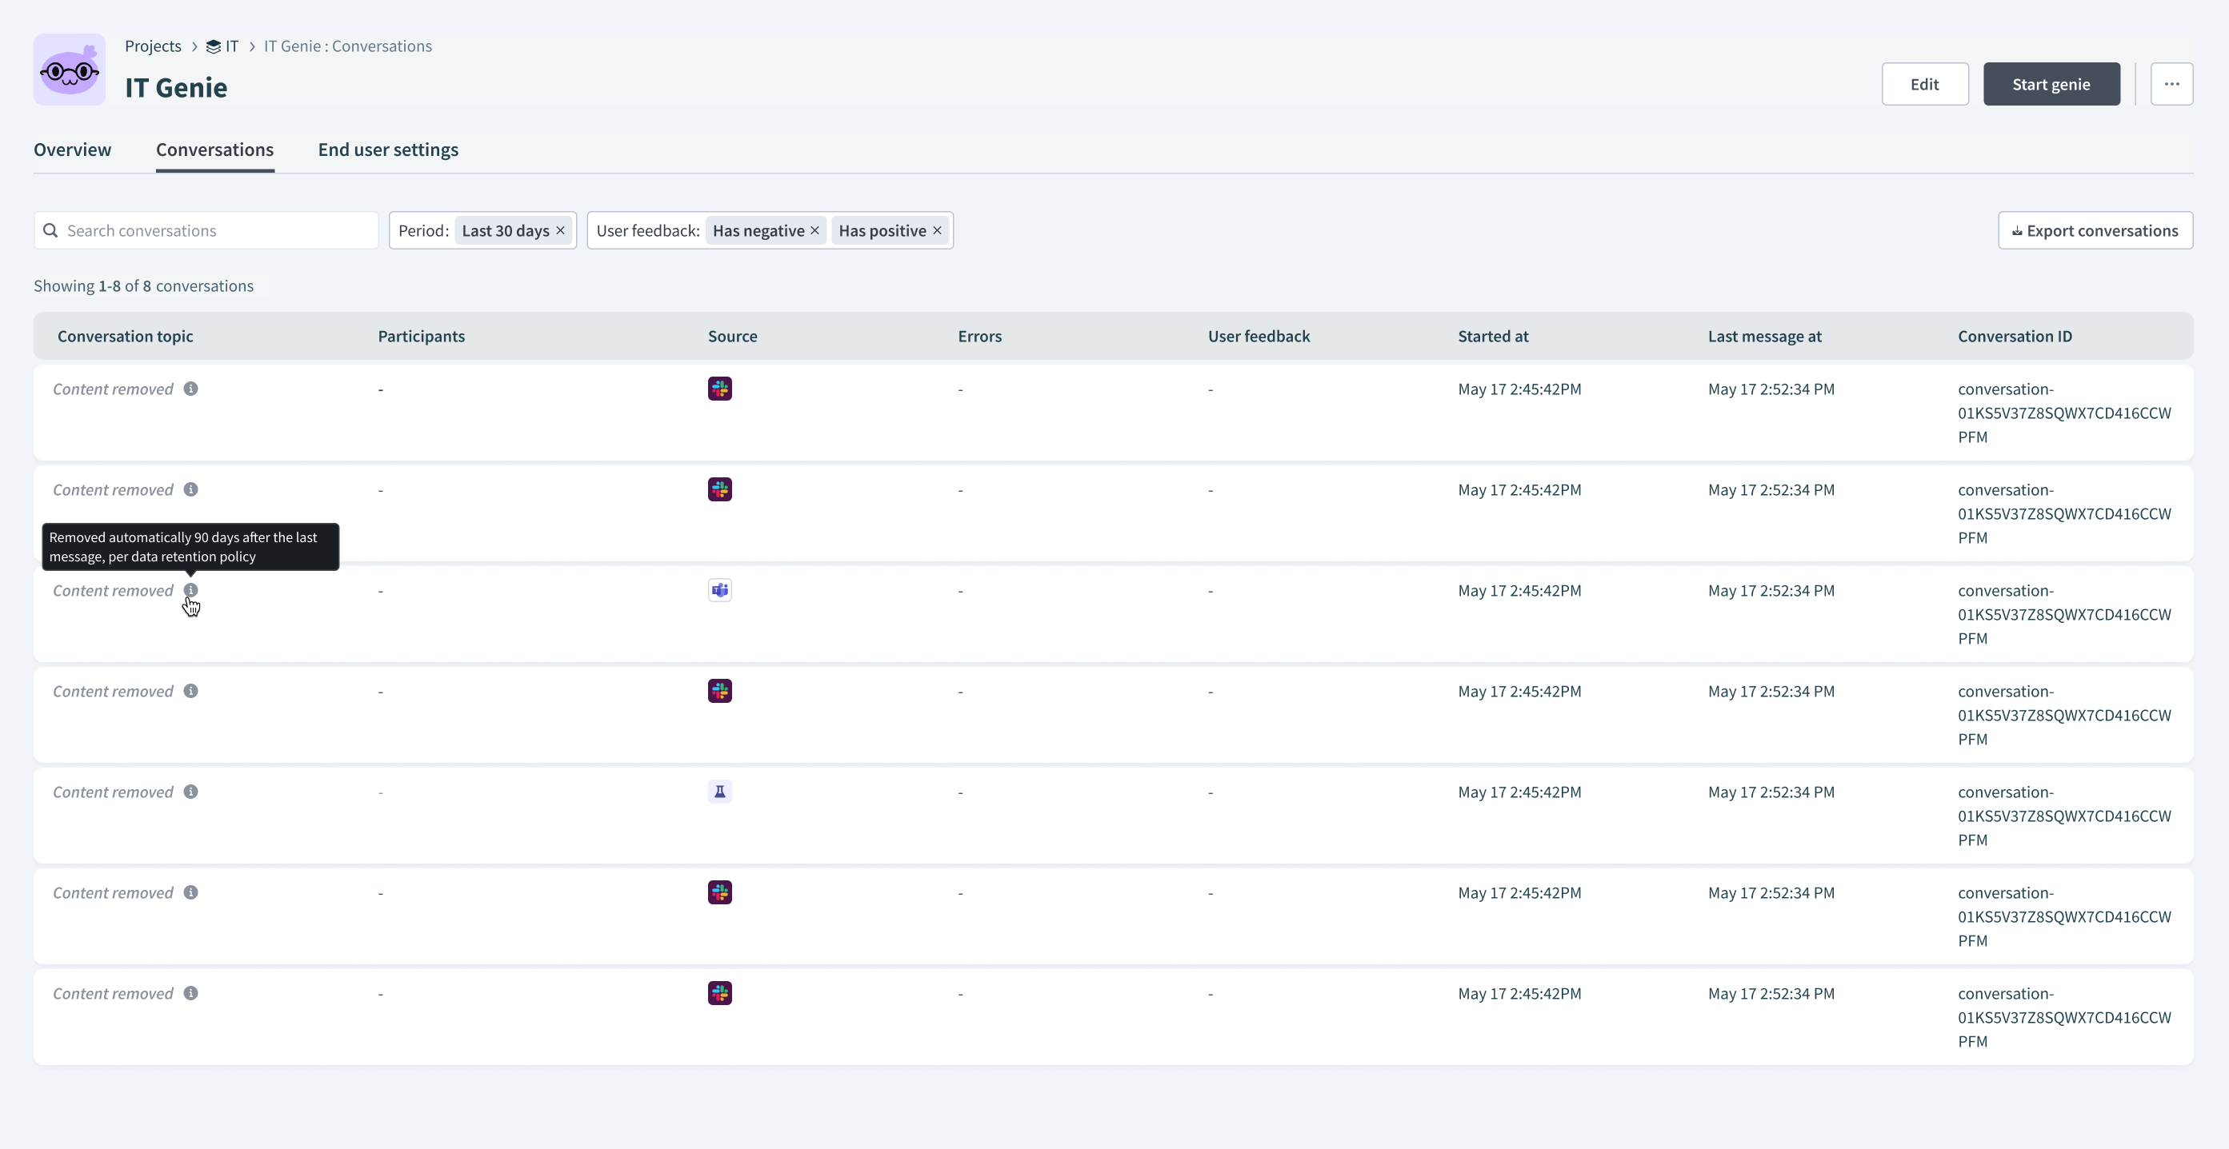Click the Errors column header

point(979,336)
